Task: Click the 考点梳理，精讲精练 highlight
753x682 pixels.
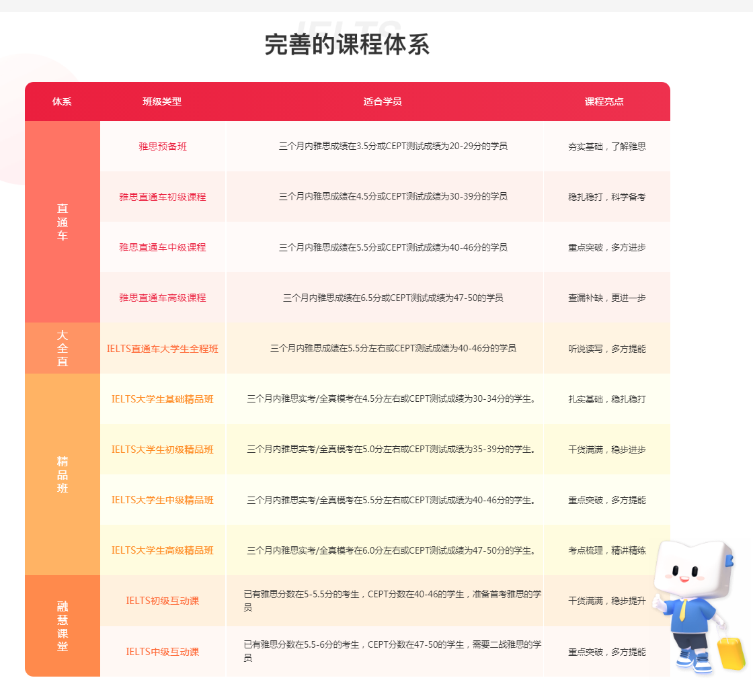Action: point(607,550)
